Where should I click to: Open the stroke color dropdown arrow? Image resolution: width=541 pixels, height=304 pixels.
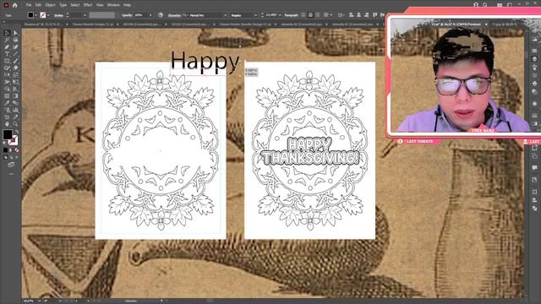coord(48,15)
